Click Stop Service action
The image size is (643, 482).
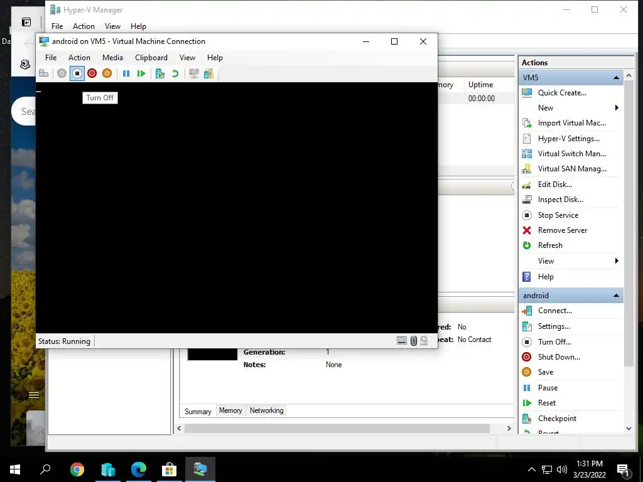(558, 215)
